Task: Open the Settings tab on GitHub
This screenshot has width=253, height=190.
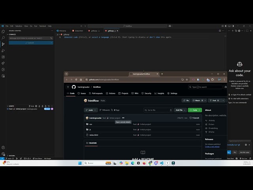Action: 172,93
